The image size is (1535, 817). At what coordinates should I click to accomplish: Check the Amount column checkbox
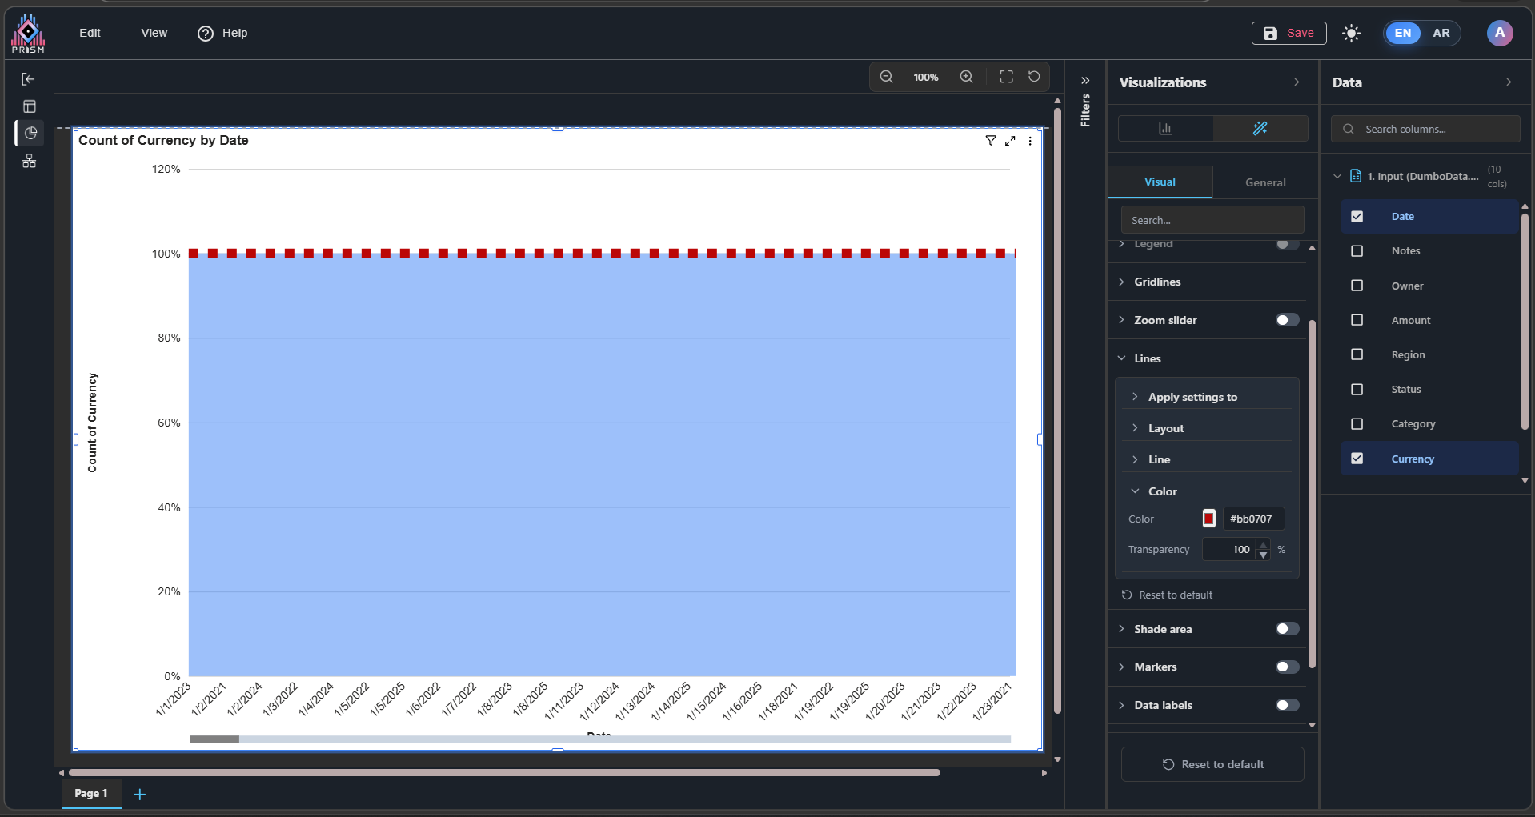(1357, 320)
